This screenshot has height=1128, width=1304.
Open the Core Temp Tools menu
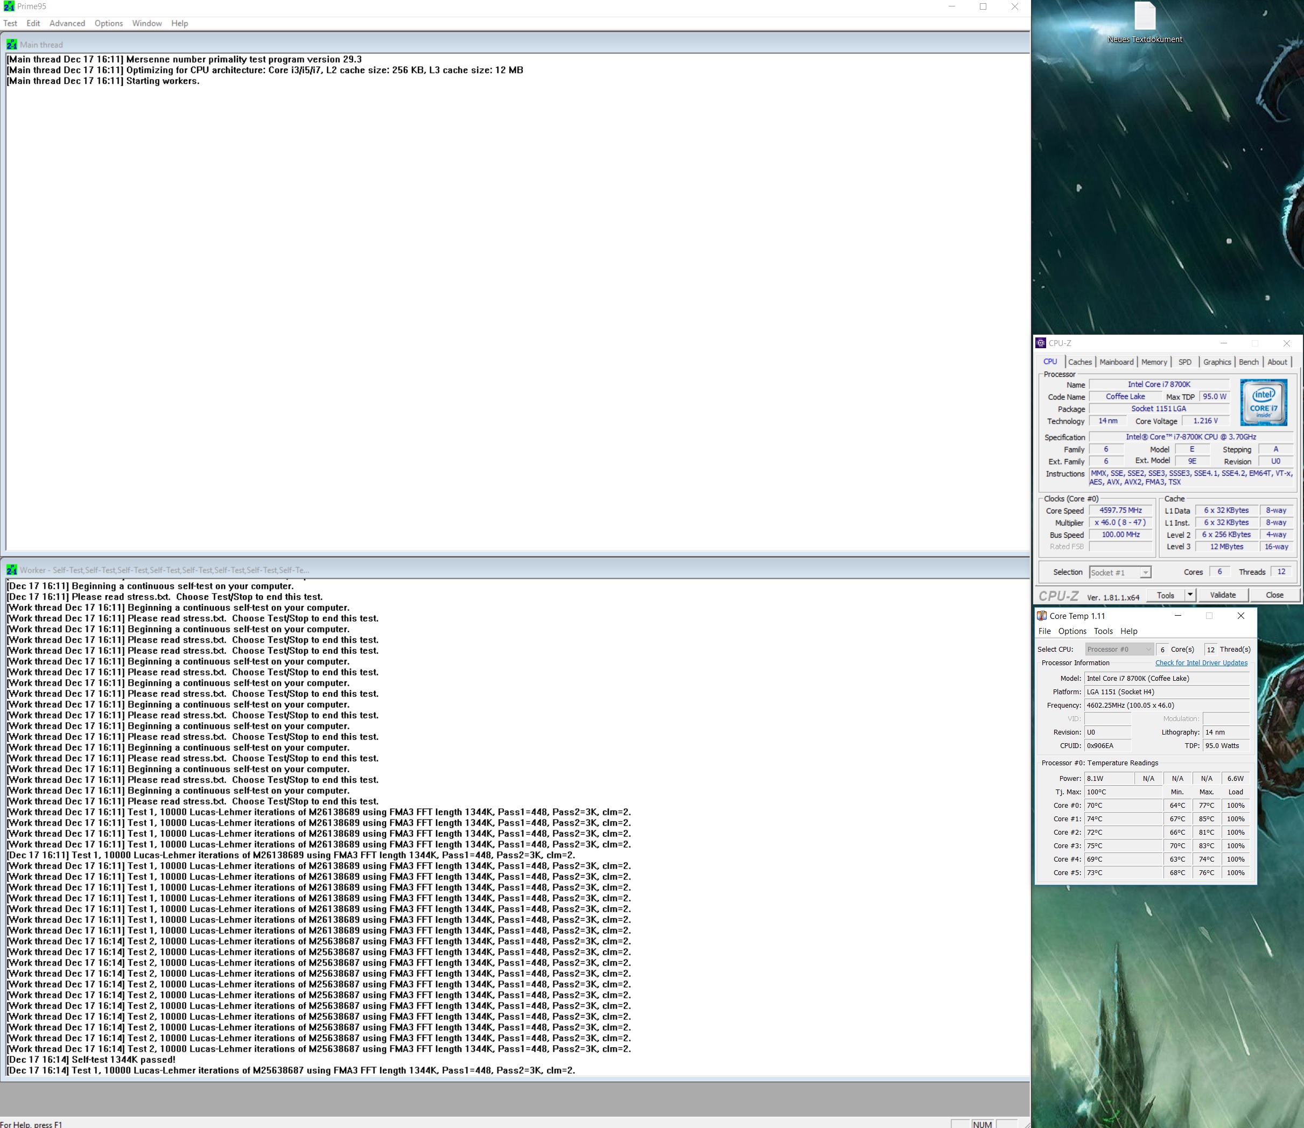tap(1103, 631)
